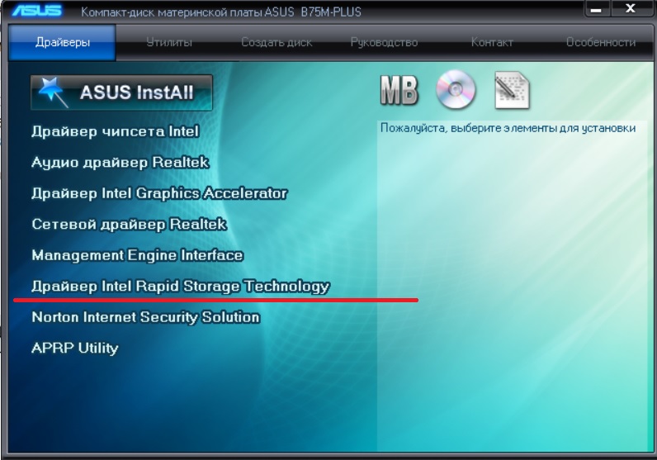The height and width of the screenshot is (460, 657).
Task: Switch to the Драйверы tab
Action: click(62, 42)
